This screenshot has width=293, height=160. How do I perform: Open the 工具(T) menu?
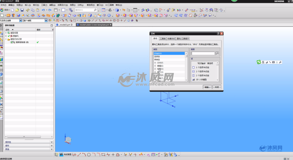pos(44,5)
